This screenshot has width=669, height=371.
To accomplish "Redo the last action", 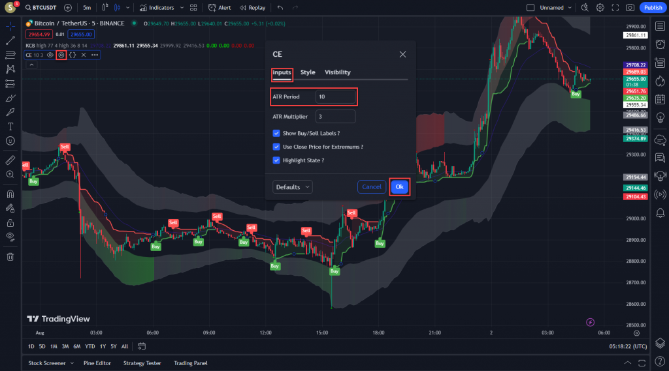I will tap(295, 8).
